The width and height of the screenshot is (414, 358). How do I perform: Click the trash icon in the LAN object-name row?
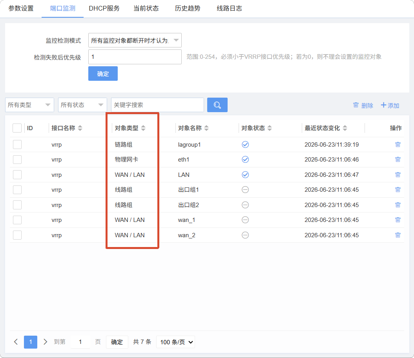[398, 174]
